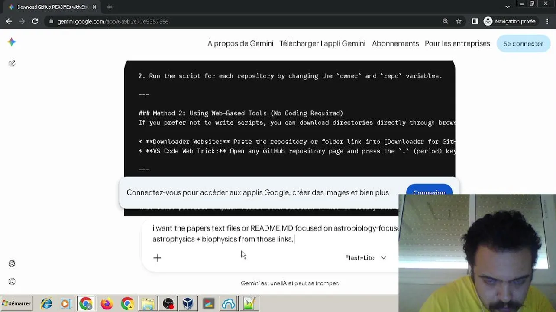
Task: Click "If you prefer not to write scripts" line
Action: tap(297, 123)
